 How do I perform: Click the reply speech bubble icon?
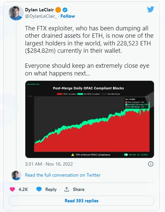pos(39,189)
